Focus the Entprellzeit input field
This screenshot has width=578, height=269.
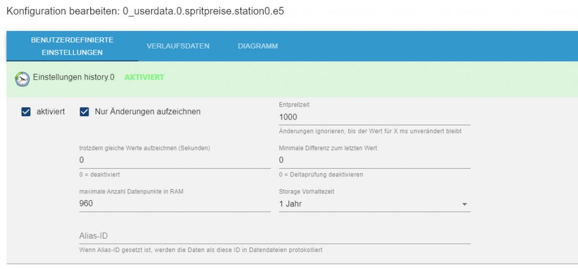coord(374,117)
